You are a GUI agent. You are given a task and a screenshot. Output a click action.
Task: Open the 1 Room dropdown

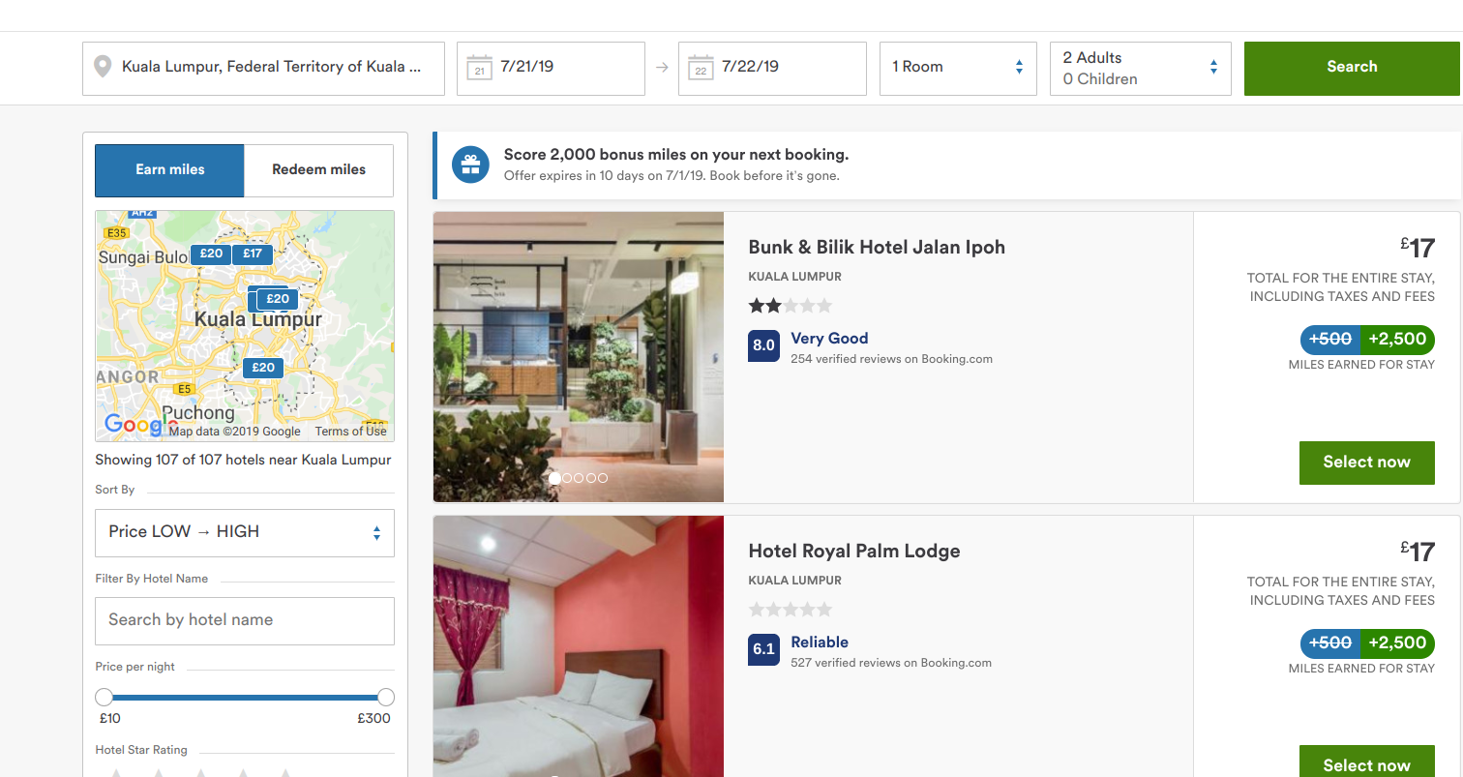957,68
